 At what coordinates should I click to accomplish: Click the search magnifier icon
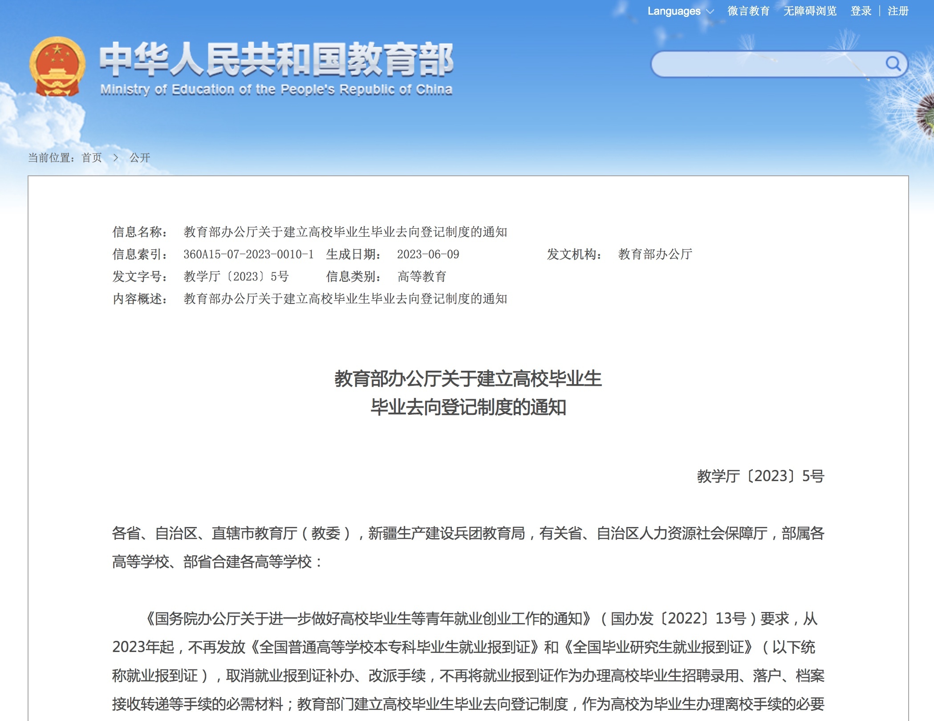pos(892,64)
